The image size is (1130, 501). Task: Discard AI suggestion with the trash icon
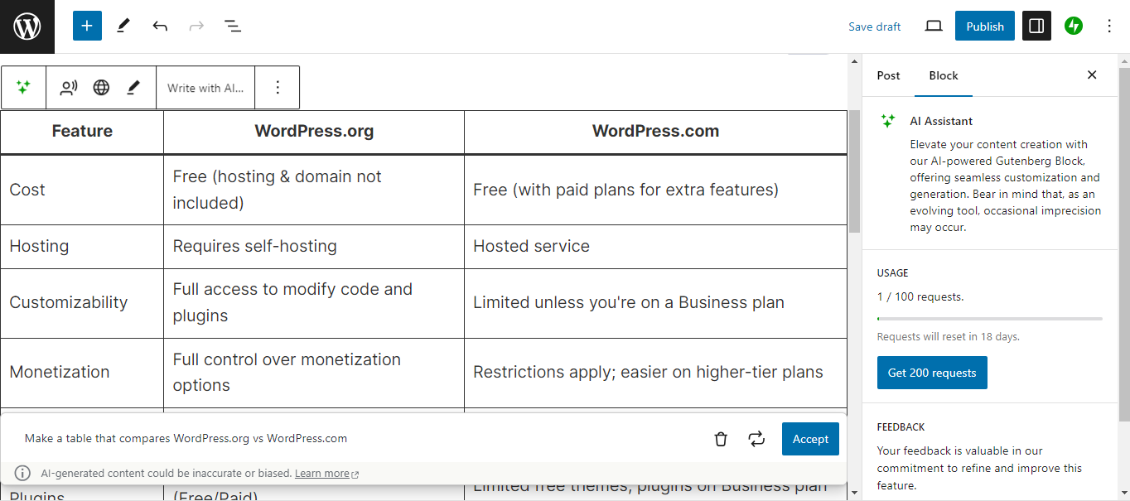[720, 439]
